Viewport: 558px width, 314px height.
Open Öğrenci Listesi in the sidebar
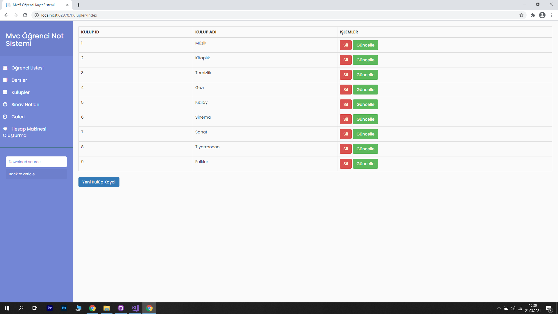click(x=27, y=68)
